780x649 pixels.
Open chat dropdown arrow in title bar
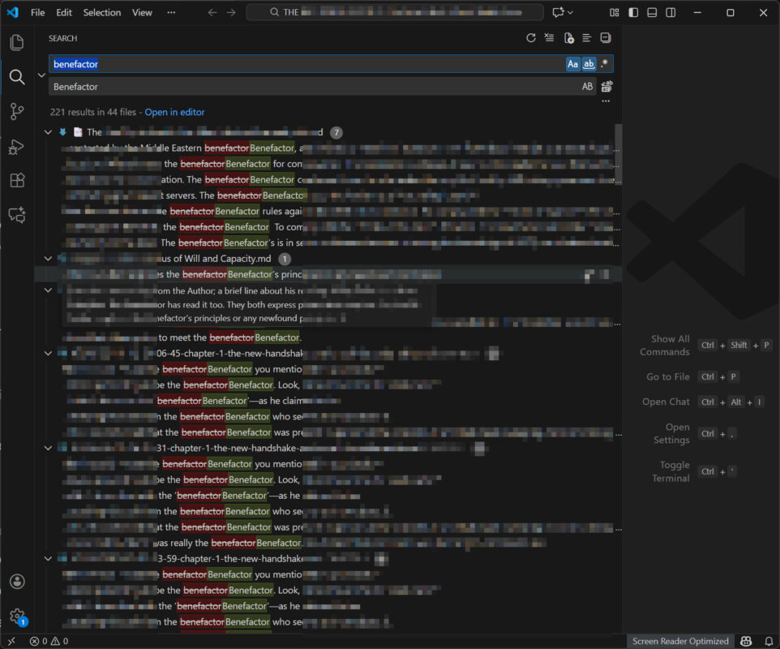[570, 12]
